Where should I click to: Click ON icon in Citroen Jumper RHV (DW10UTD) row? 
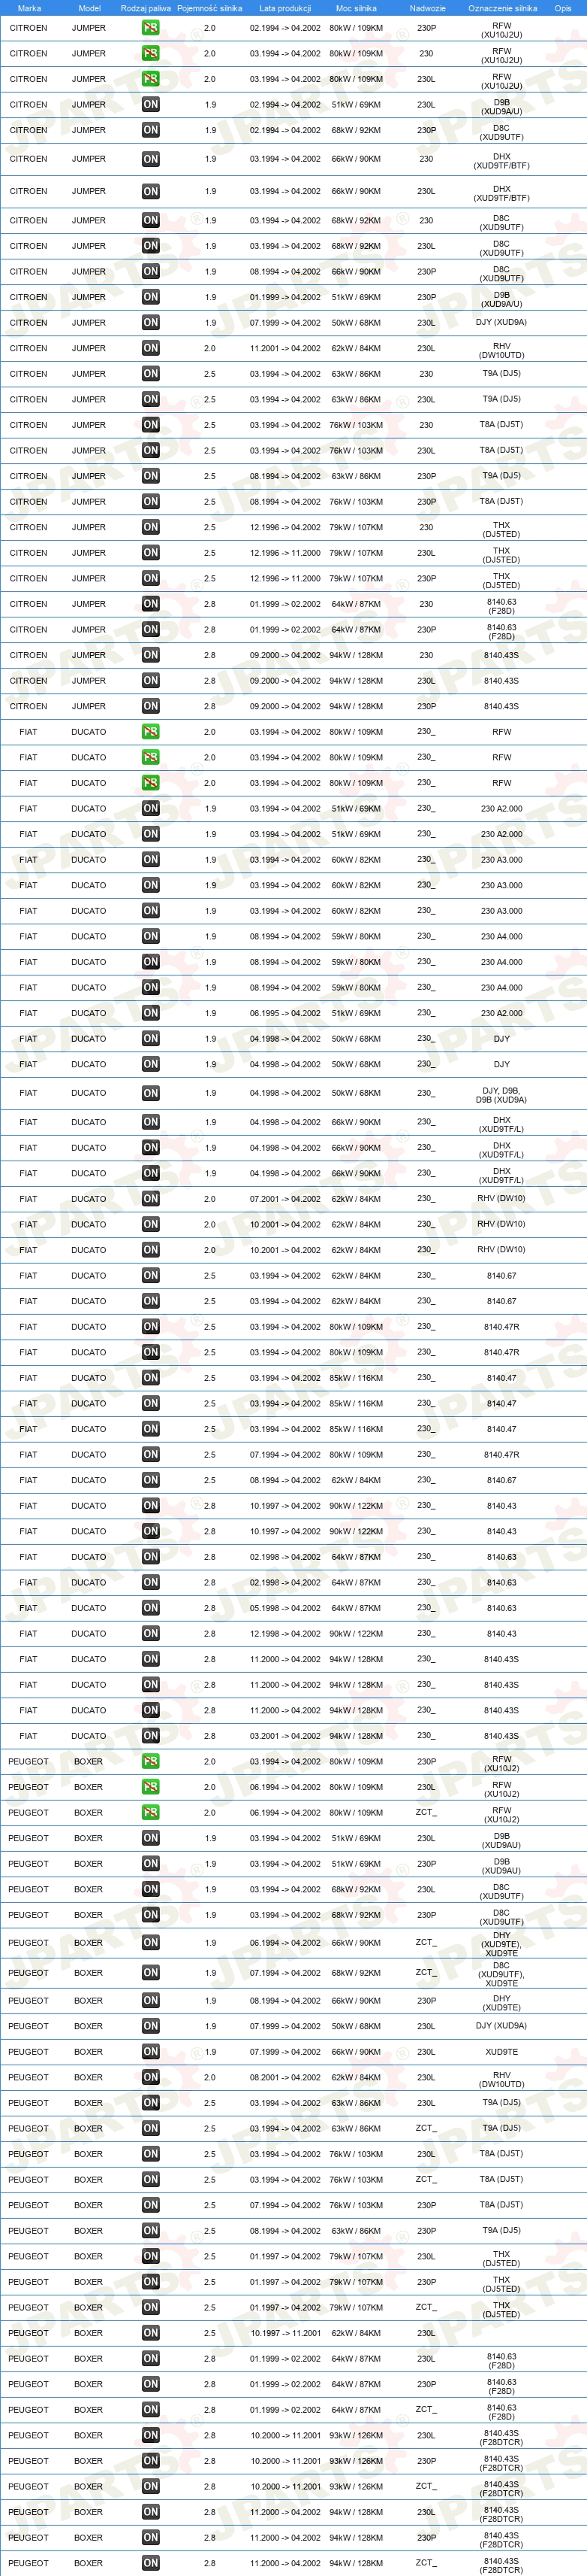[x=151, y=348]
